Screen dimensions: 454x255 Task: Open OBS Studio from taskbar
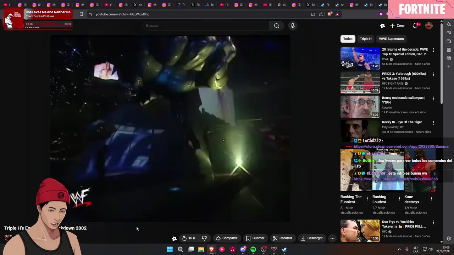[264, 249]
